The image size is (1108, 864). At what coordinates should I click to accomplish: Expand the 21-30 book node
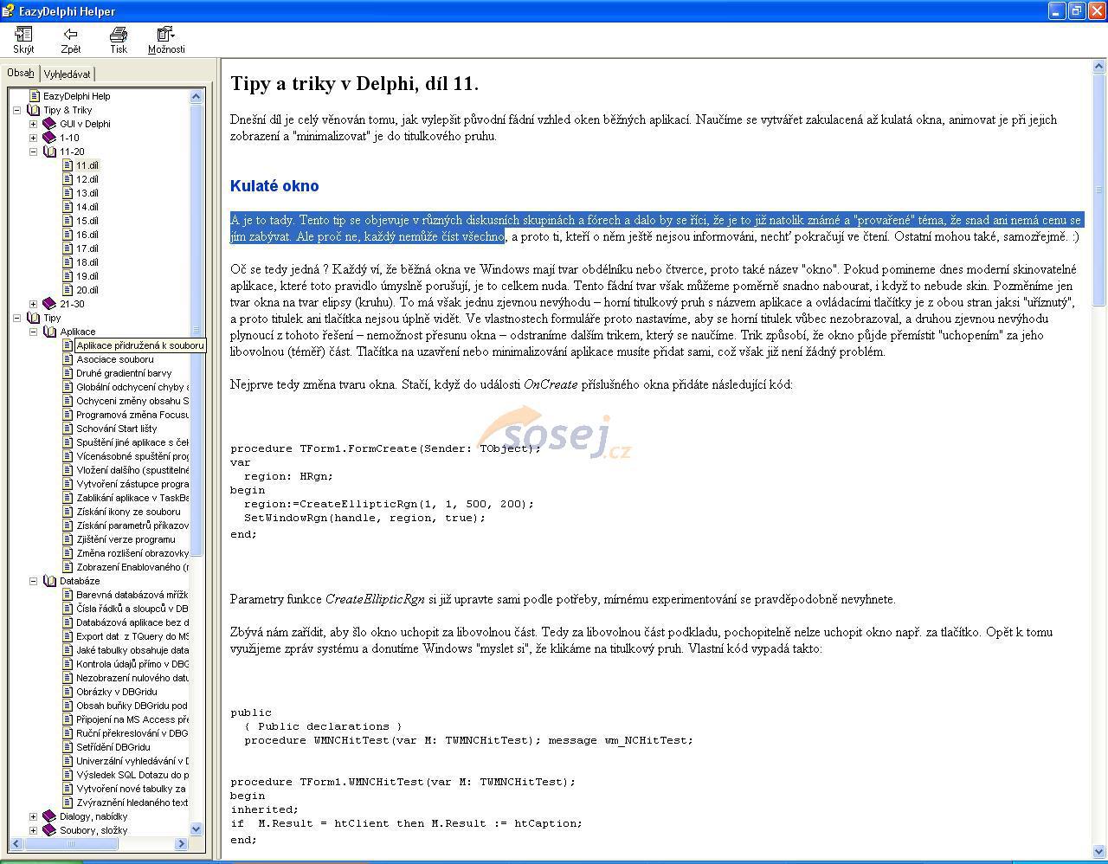point(34,304)
